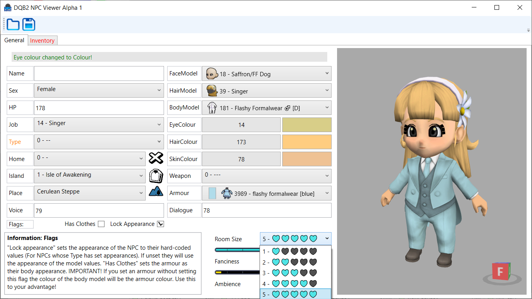The image size is (532, 299).
Task: Save using the floppy disk toolbar icon
Action: pyautogui.click(x=29, y=25)
